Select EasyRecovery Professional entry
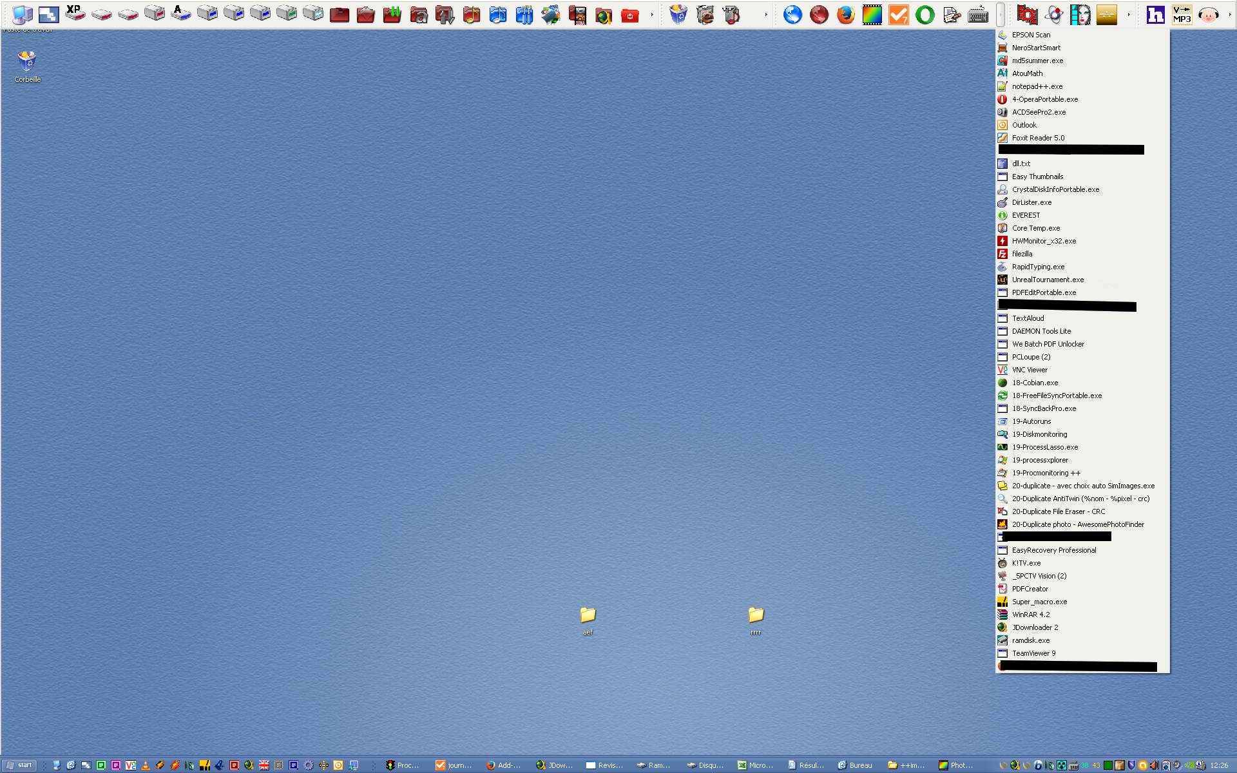 click(x=1082, y=550)
